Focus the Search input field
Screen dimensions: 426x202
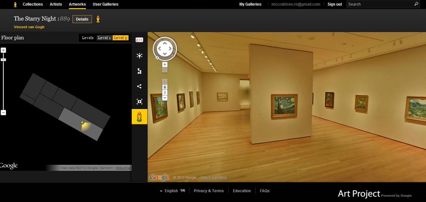click(380, 4)
